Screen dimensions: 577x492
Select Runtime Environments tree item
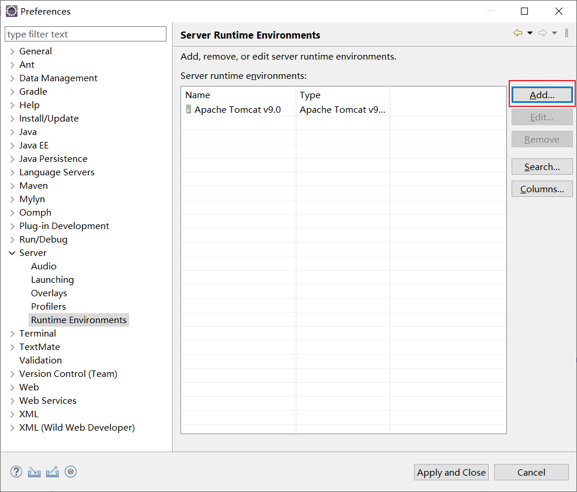pyautogui.click(x=79, y=320)
